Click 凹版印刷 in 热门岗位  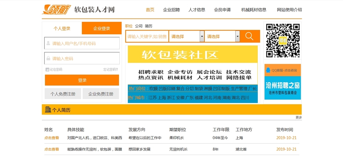tap(167, 88)
